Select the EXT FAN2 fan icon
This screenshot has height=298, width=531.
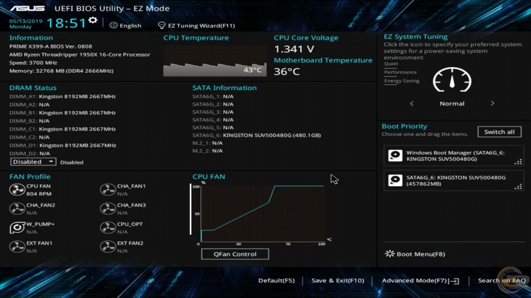(x=108, y=246)
